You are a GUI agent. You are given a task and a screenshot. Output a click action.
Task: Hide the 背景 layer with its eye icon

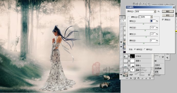click(121, 75)
